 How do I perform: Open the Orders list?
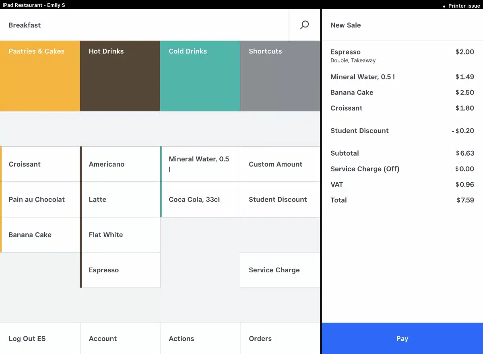click(280, 338)
